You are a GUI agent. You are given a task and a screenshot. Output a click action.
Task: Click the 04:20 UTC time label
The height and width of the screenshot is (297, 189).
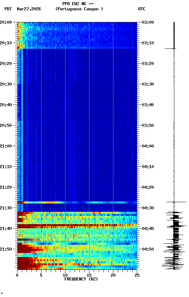click(x=148, y=188)
